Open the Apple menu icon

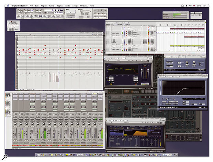[x=8, y=6]
